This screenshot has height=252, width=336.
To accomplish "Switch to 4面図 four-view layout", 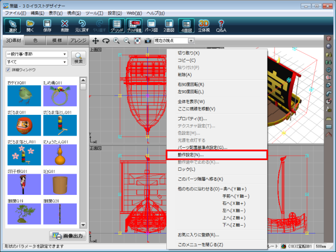I will [x=184, y=25].
